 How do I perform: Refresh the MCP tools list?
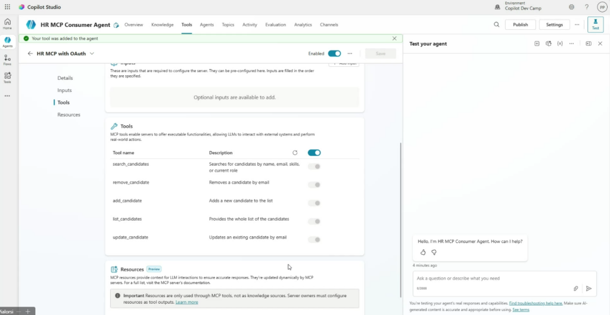tap(295, 153)
